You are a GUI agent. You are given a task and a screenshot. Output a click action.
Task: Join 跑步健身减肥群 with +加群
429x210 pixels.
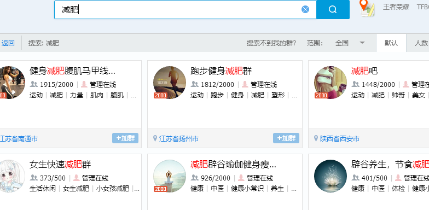click(x=286, y=138)
